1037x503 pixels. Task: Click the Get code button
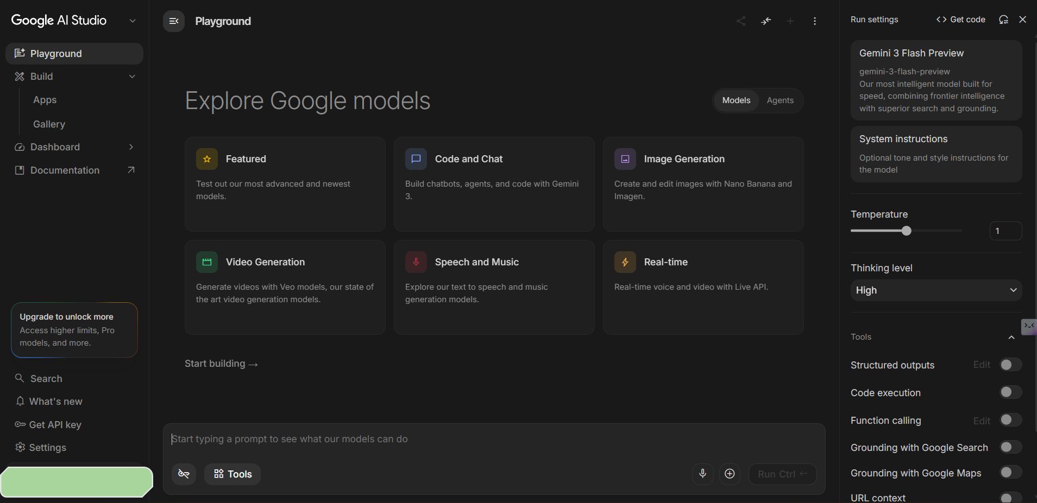click(x=960, y=20)
